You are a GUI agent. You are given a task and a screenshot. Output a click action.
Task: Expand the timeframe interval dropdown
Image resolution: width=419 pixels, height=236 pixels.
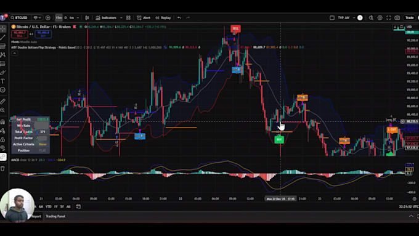[78, 18]
